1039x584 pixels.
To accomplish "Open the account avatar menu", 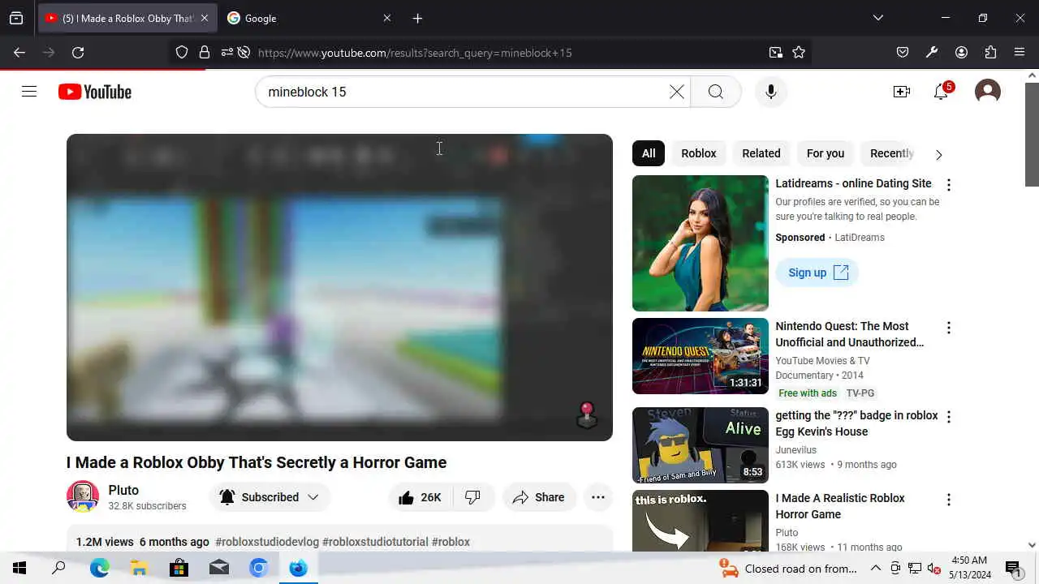I will (988, 92).
